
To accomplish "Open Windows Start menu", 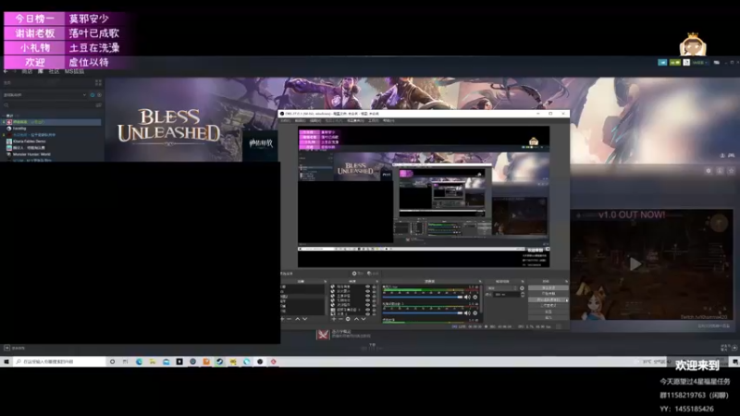I will coord(6,361).
